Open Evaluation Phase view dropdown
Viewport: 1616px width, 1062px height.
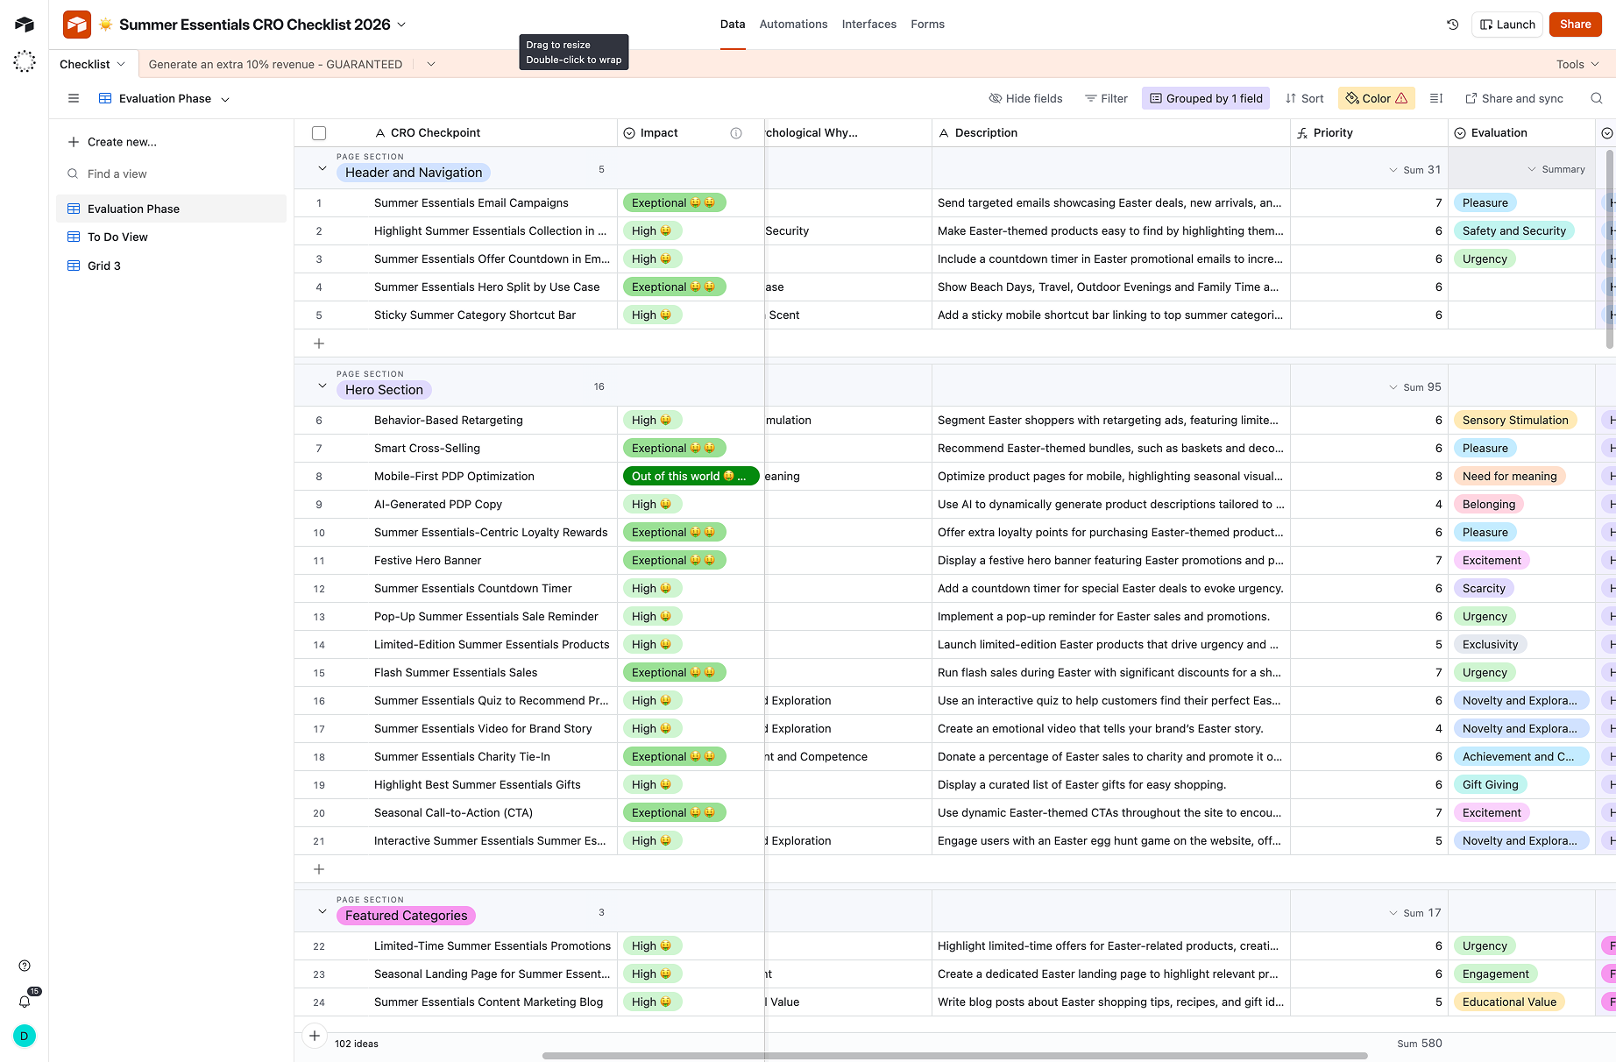164,98
